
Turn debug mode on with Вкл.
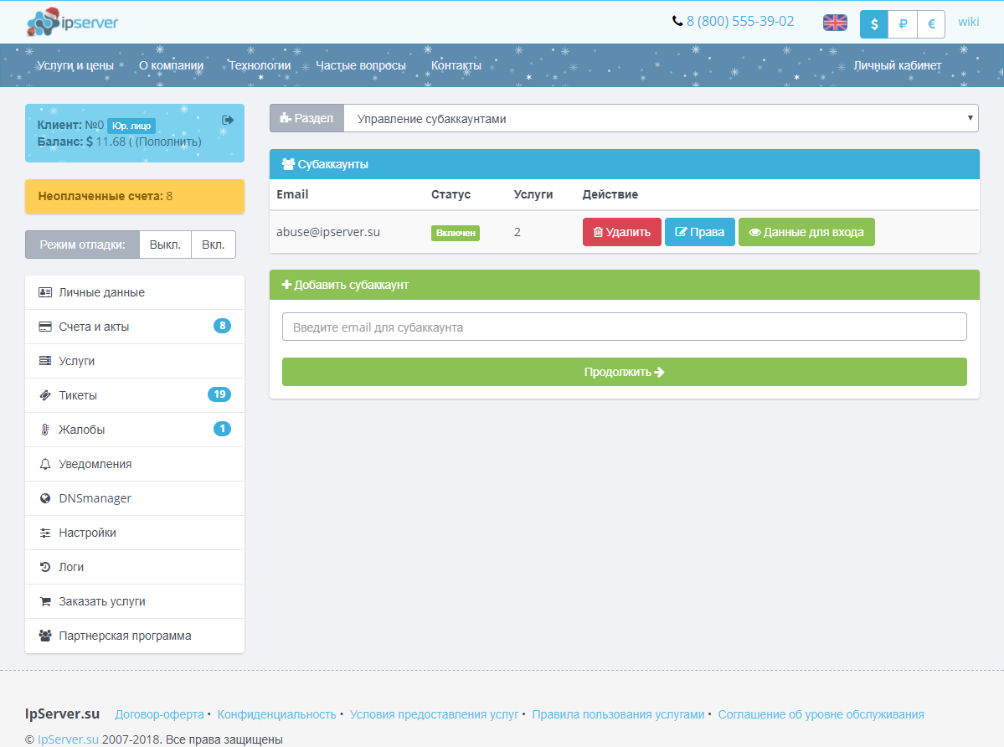click(213, 245)
